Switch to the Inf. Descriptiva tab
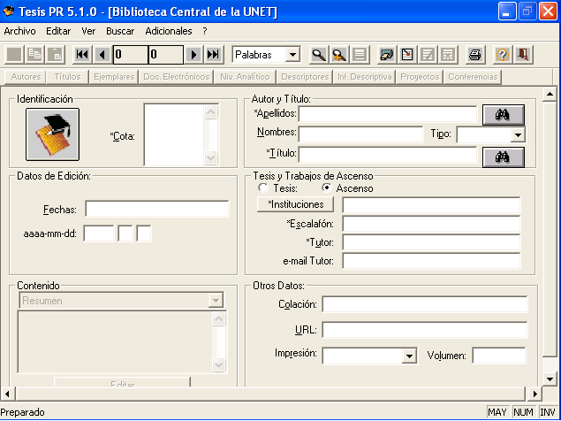561x421 pixels. tap(365, 77)
